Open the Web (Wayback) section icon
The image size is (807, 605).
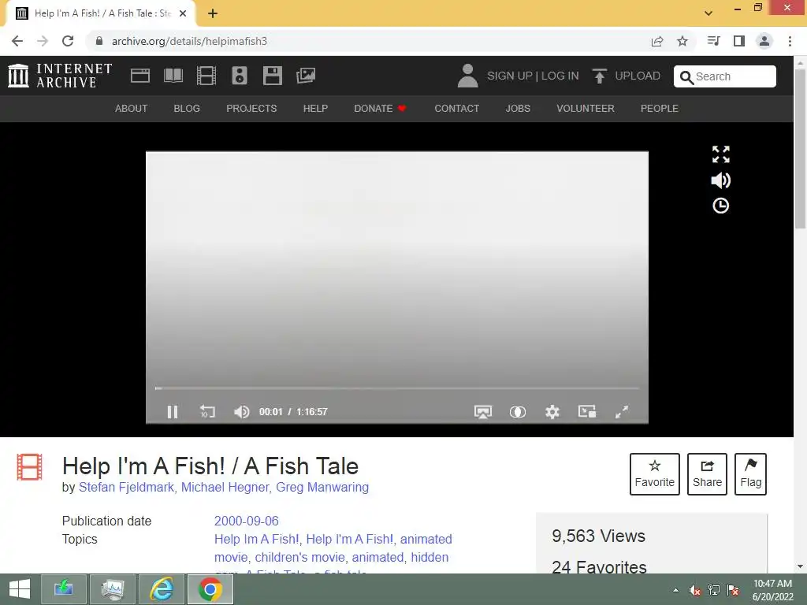[140, 76]
